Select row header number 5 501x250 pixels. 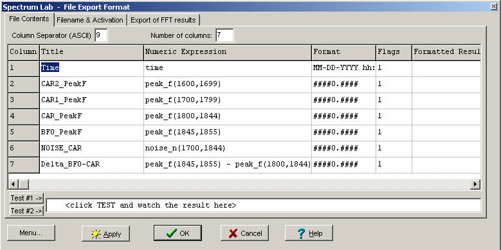24,133
